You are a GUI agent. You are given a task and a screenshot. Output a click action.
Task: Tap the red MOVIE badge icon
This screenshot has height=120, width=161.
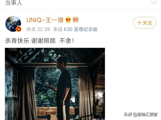pos(75,20)
